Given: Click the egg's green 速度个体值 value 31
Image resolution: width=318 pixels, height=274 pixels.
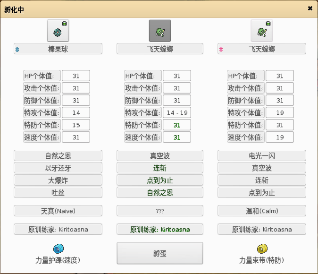Looking at the screenshot, I should 177,137.
